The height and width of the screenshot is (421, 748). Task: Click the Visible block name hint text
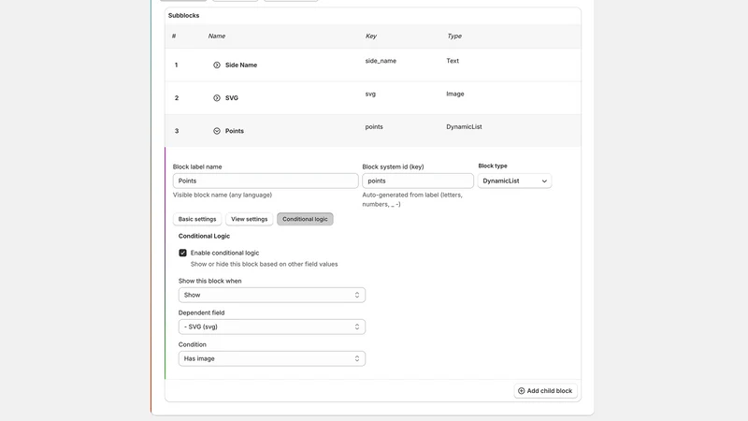pyautogui.click(x=223, y=195)
